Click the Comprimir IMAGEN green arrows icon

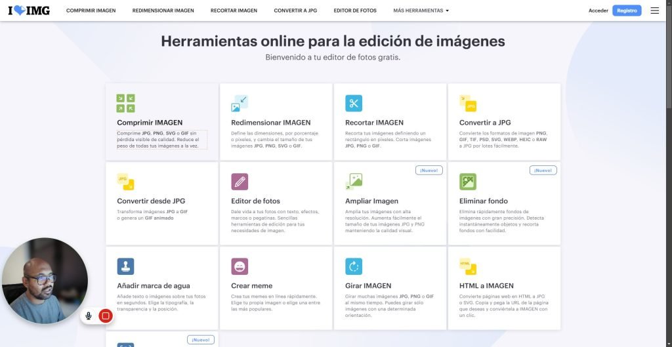pyautogui.click(x=125, y=103)
